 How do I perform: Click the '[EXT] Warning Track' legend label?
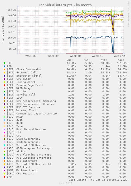pos(22,110)
